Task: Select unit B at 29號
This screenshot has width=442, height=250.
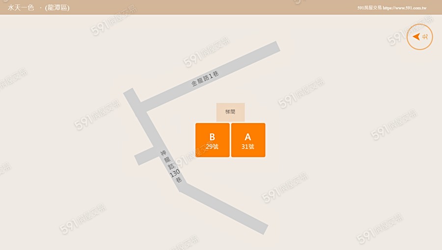Action: pyautogui.click(x=213, y=140)
